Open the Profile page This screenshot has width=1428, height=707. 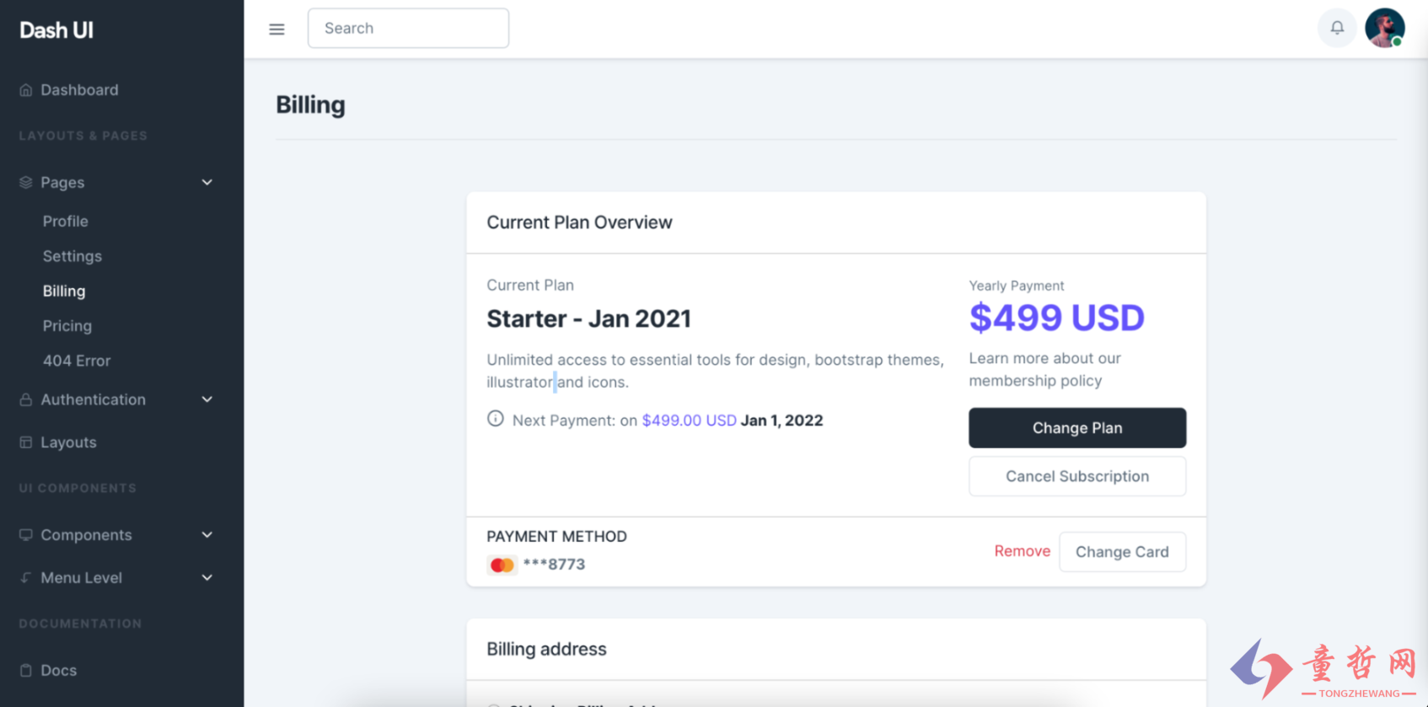click(x=66, y=222)
